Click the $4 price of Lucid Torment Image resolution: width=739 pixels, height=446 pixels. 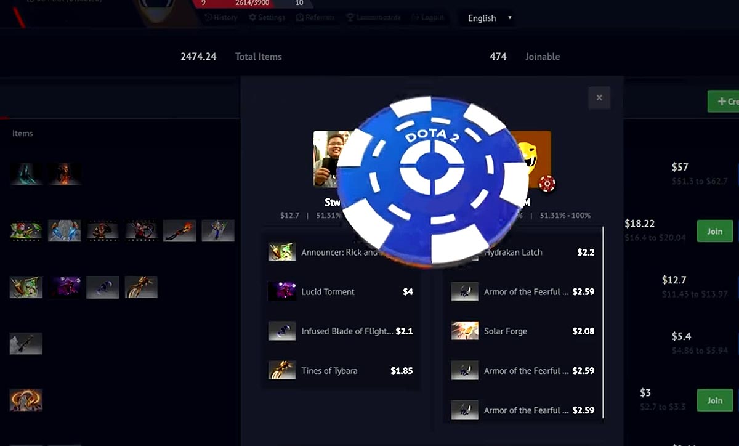point(408,292)
